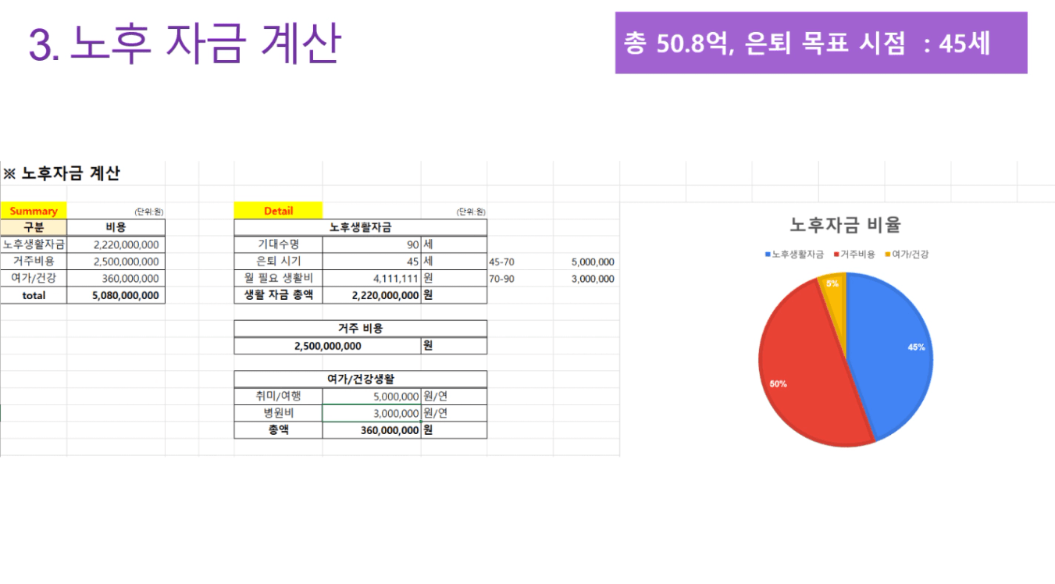
Task: Click the chart title '노후자금 비율'
Action: (x=846, y=225)
